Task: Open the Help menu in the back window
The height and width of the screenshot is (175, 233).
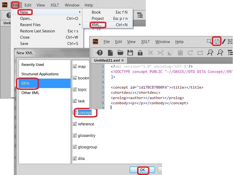Action: (89, 5)
